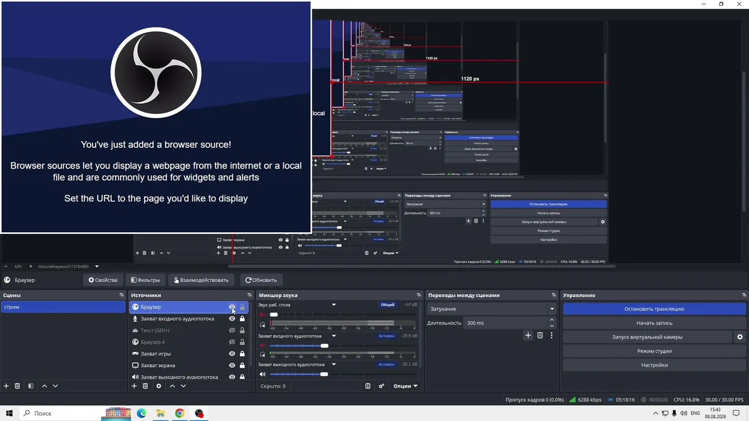The image size is (749, 421).
Task: Move scene up with the arrow icon
Action: click(x=44, y=386)
